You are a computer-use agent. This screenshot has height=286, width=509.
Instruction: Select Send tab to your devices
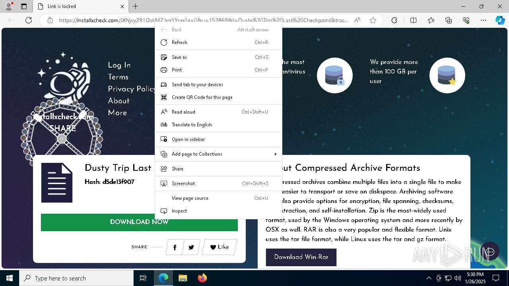click(x=218, y=85)
